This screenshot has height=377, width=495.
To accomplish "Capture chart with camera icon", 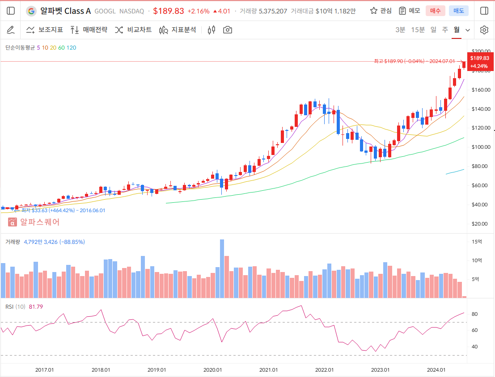I will 228,30.
